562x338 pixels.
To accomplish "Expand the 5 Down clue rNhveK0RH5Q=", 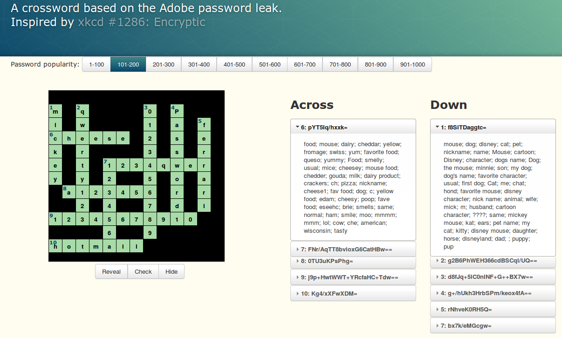I will click(493, 310).
